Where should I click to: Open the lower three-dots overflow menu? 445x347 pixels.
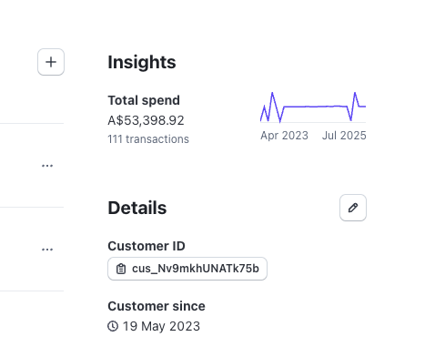(x=47, y=250)
